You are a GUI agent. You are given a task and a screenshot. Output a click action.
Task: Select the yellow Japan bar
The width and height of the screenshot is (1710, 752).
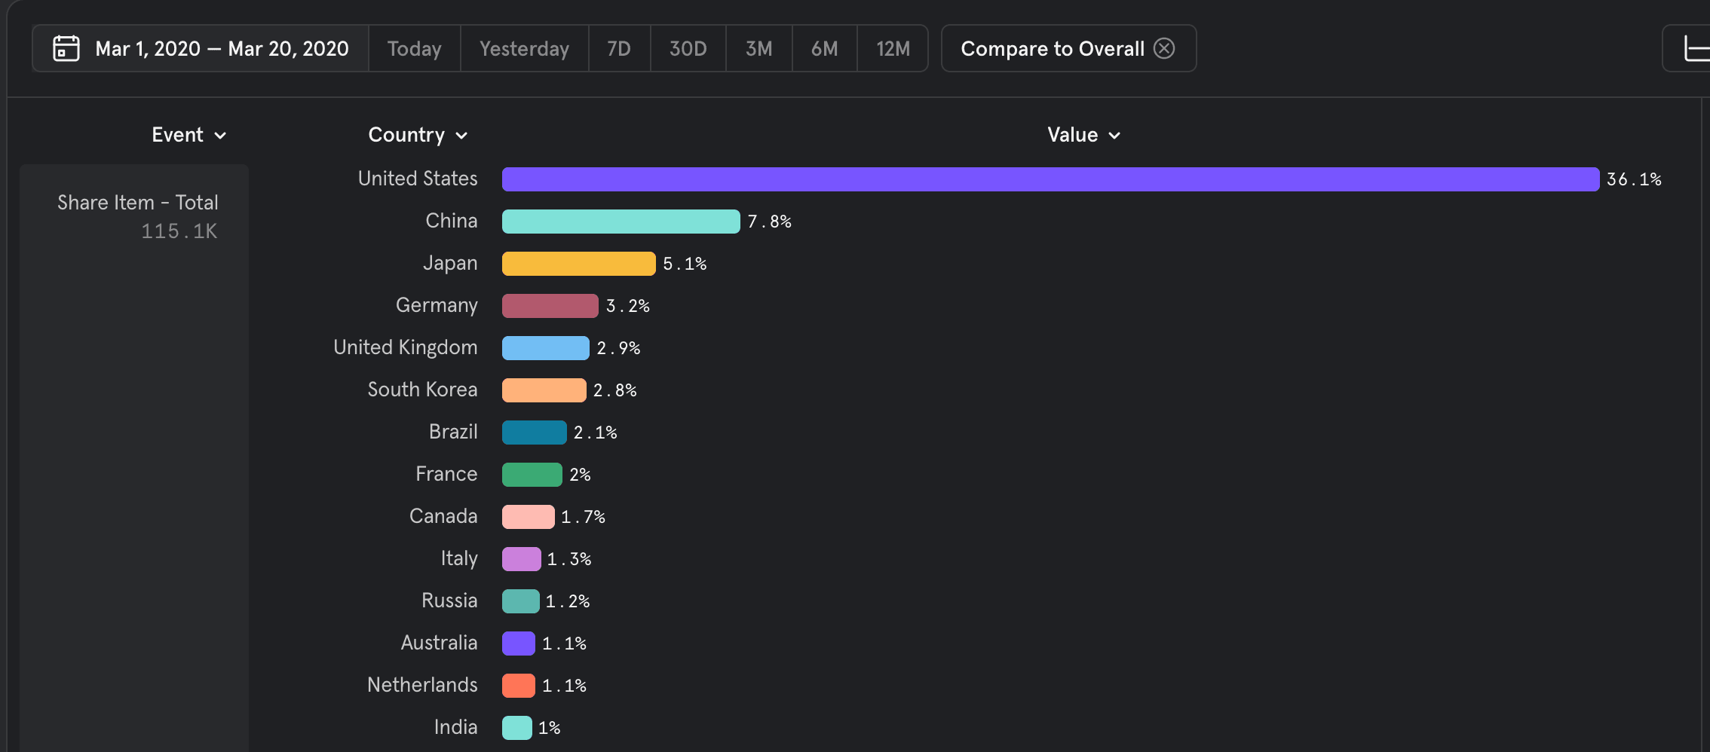pos(578,264)
